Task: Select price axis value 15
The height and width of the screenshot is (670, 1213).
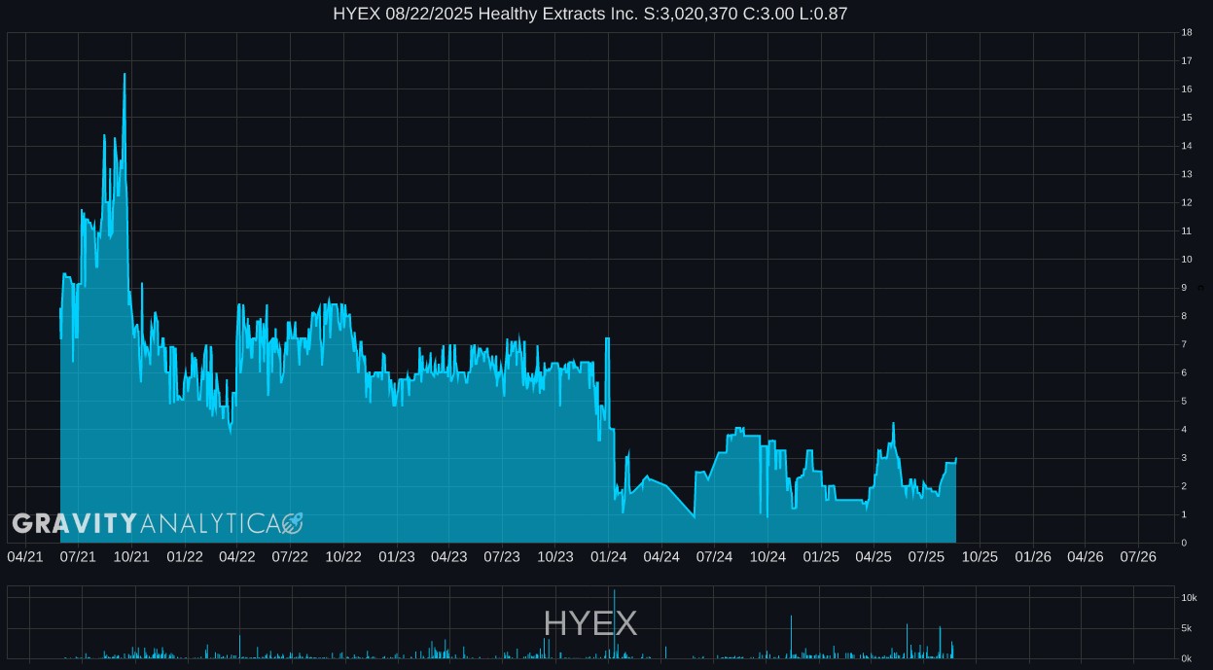Action: coord(1187,118)
